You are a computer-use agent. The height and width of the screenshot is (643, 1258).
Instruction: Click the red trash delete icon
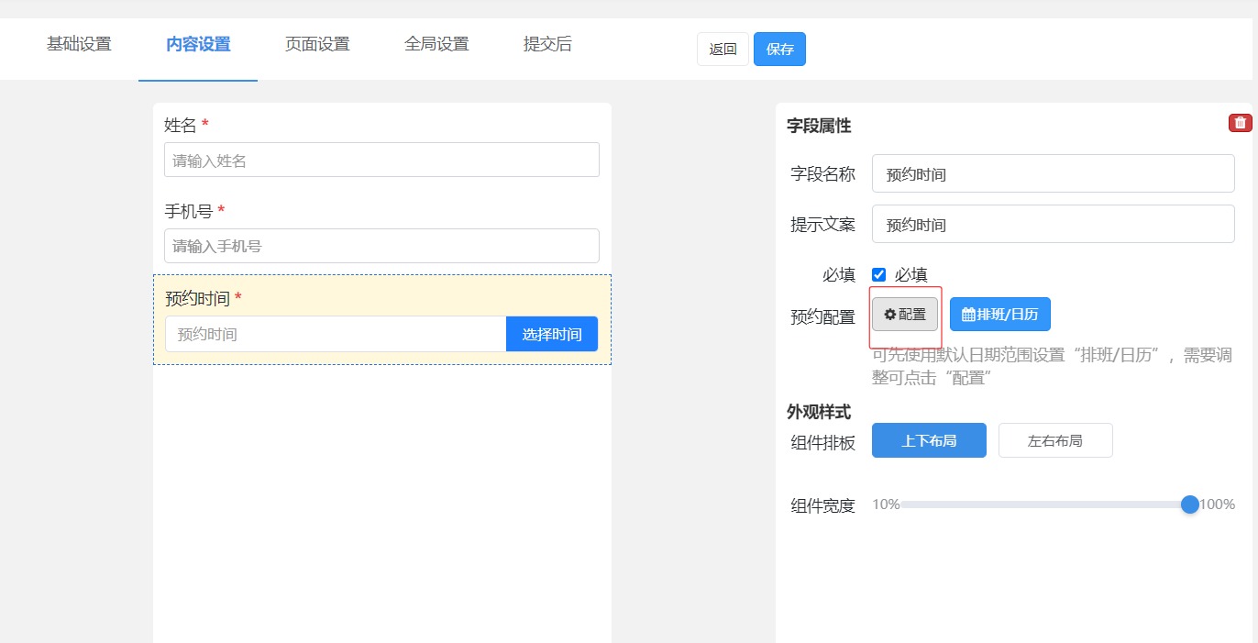pyautogui.click(x=1240, y=123)
